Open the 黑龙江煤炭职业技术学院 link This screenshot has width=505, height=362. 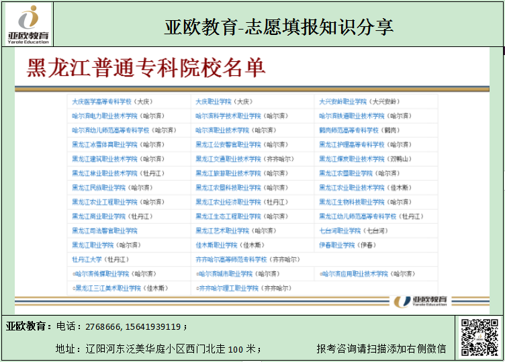point(352,159)
